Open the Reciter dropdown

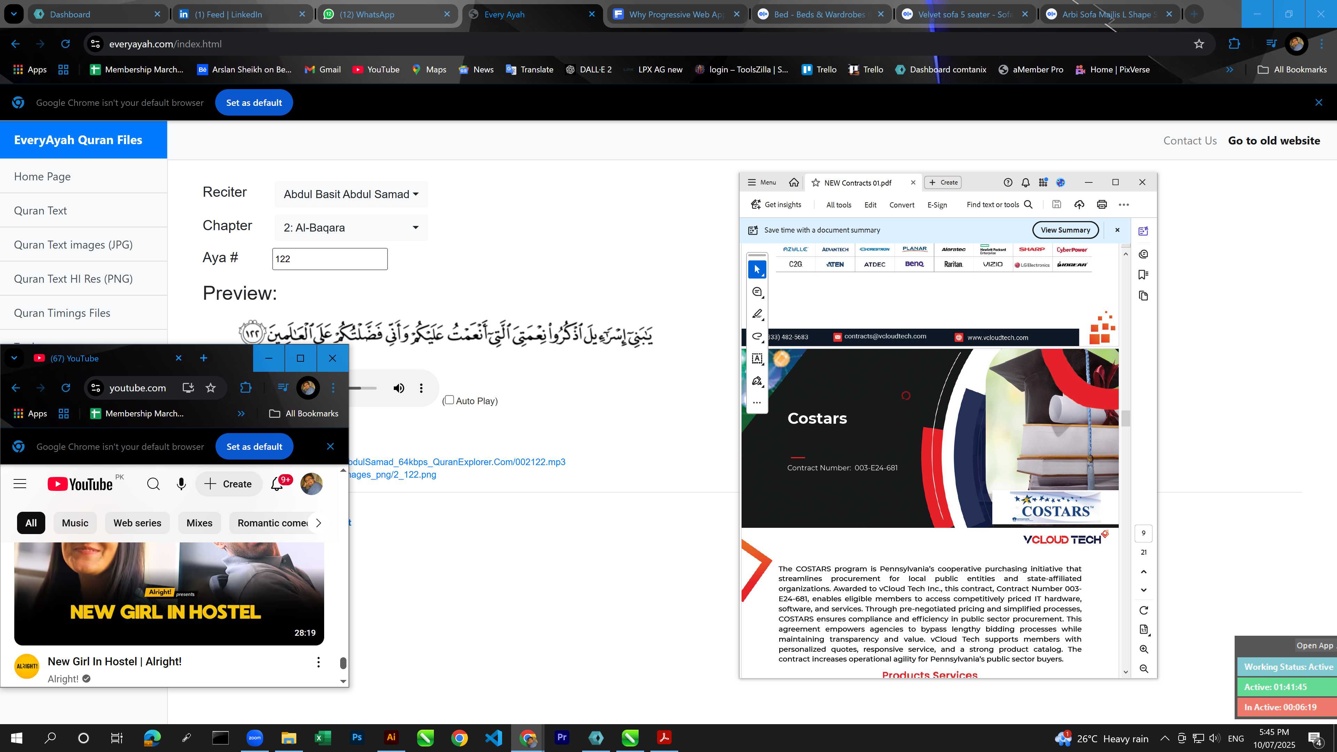pos(351,194)
